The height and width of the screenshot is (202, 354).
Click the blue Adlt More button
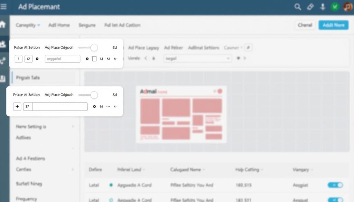333,25
